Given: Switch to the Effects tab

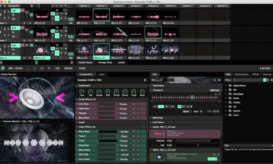Looking at the screenshot, I should 256,74.
